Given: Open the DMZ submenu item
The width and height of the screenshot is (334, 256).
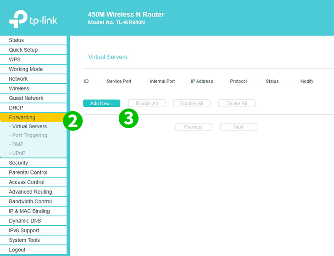Looking at the screenshot, I should (17, 144).
